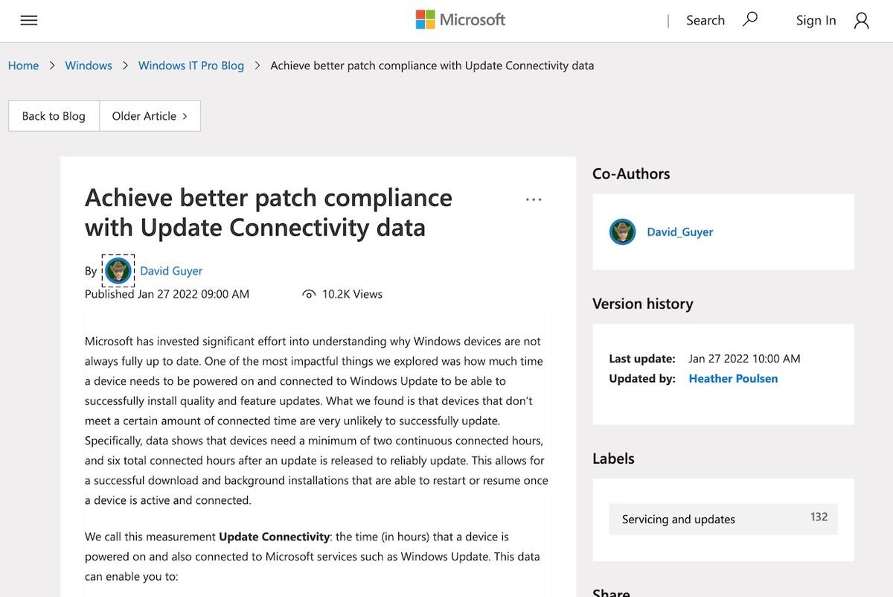Click the Microsoft logo

tap(461, 20)
